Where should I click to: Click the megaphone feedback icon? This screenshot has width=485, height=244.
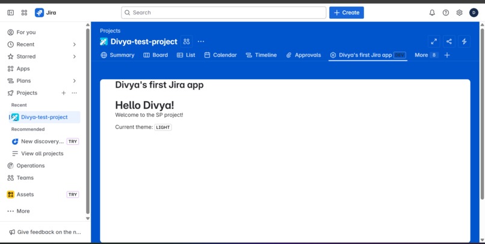click(x=12, y=232)
